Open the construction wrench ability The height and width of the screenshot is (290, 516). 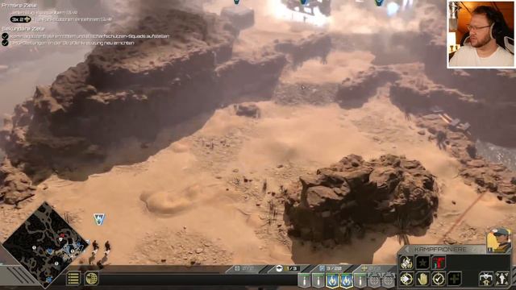(406, 263)
